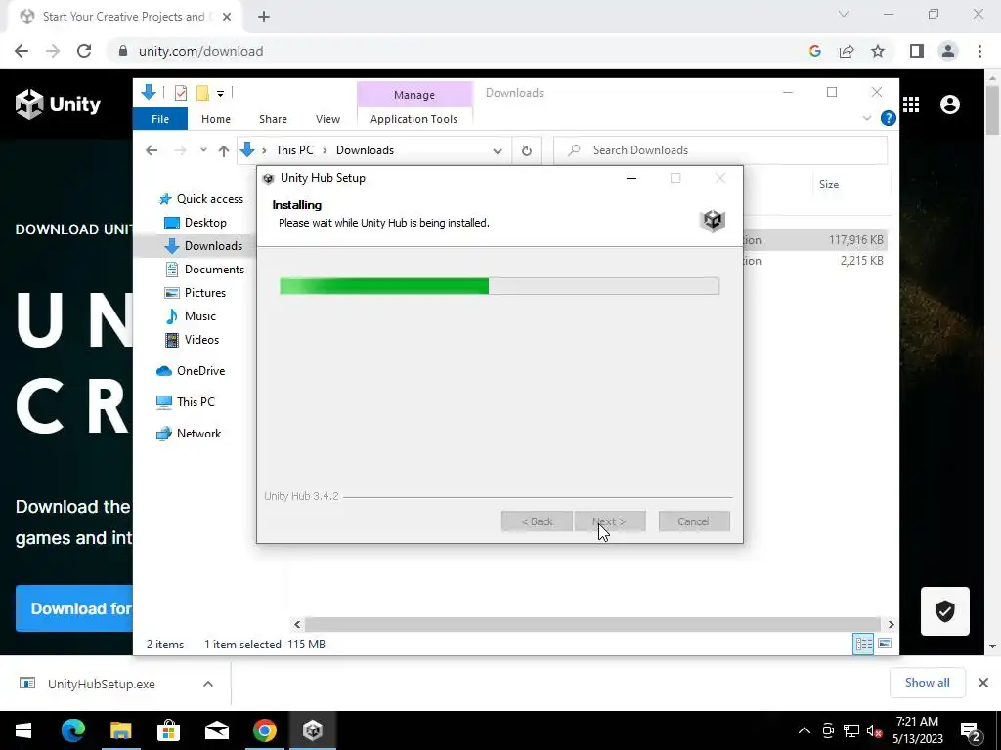Open the Chrome tab search chevron
Viewport: 1001px width, 750px height.
844,14
